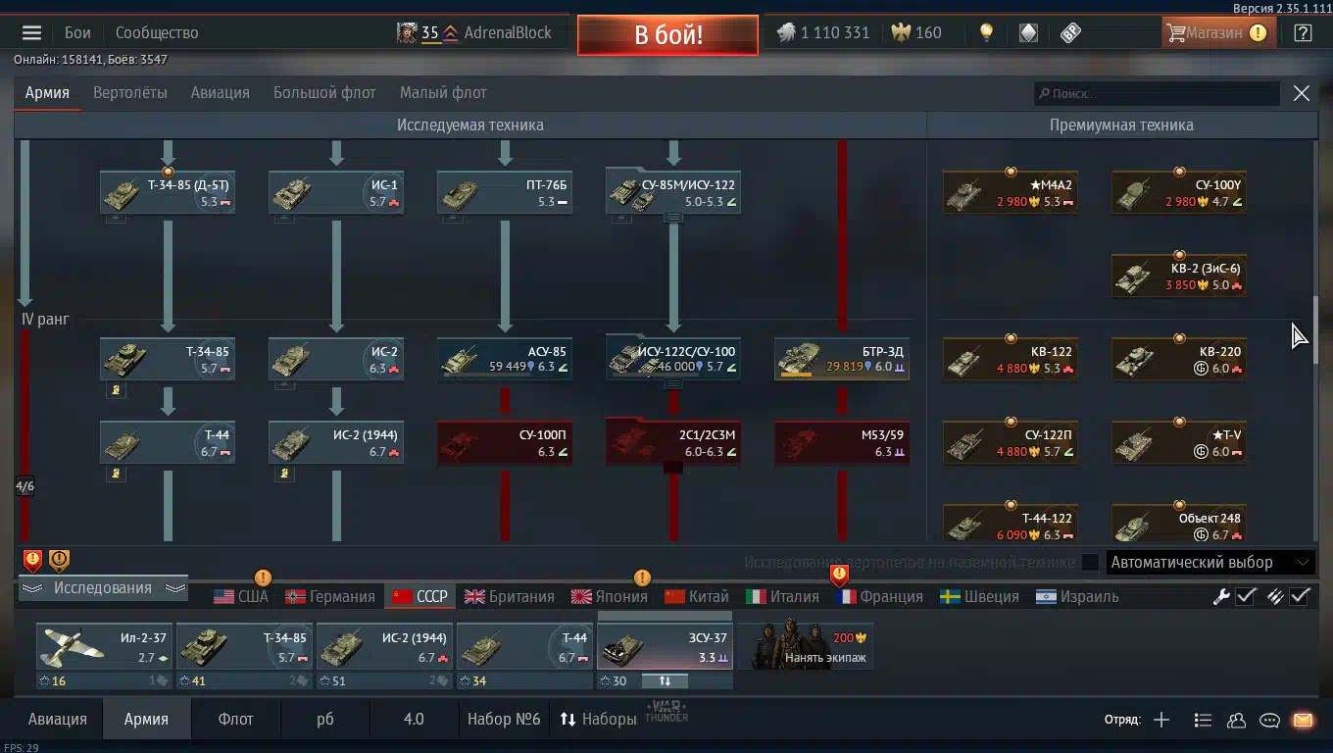Select premium СУ-122П card
Viewport: 1333px width, 753px height.
pyautogui.click(x=1011, y=442)
